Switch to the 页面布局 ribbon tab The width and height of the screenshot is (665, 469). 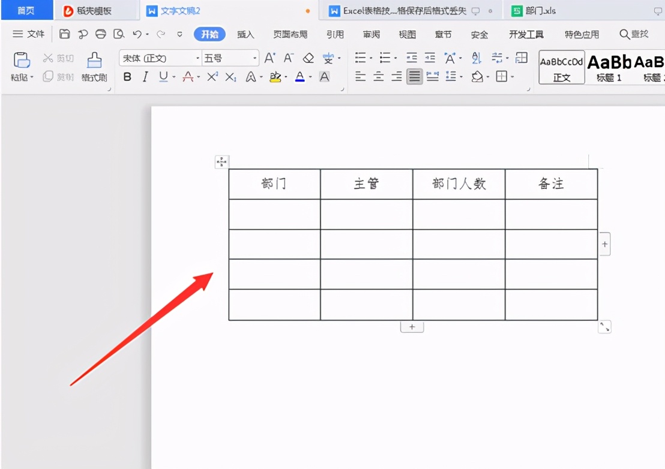[290, 34]
